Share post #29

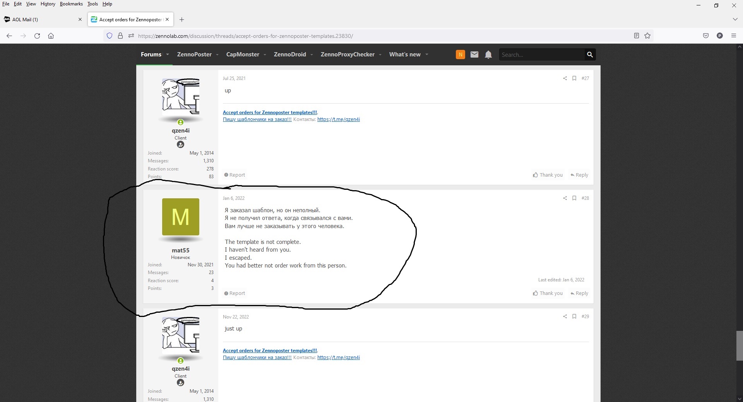coord(565,317)
